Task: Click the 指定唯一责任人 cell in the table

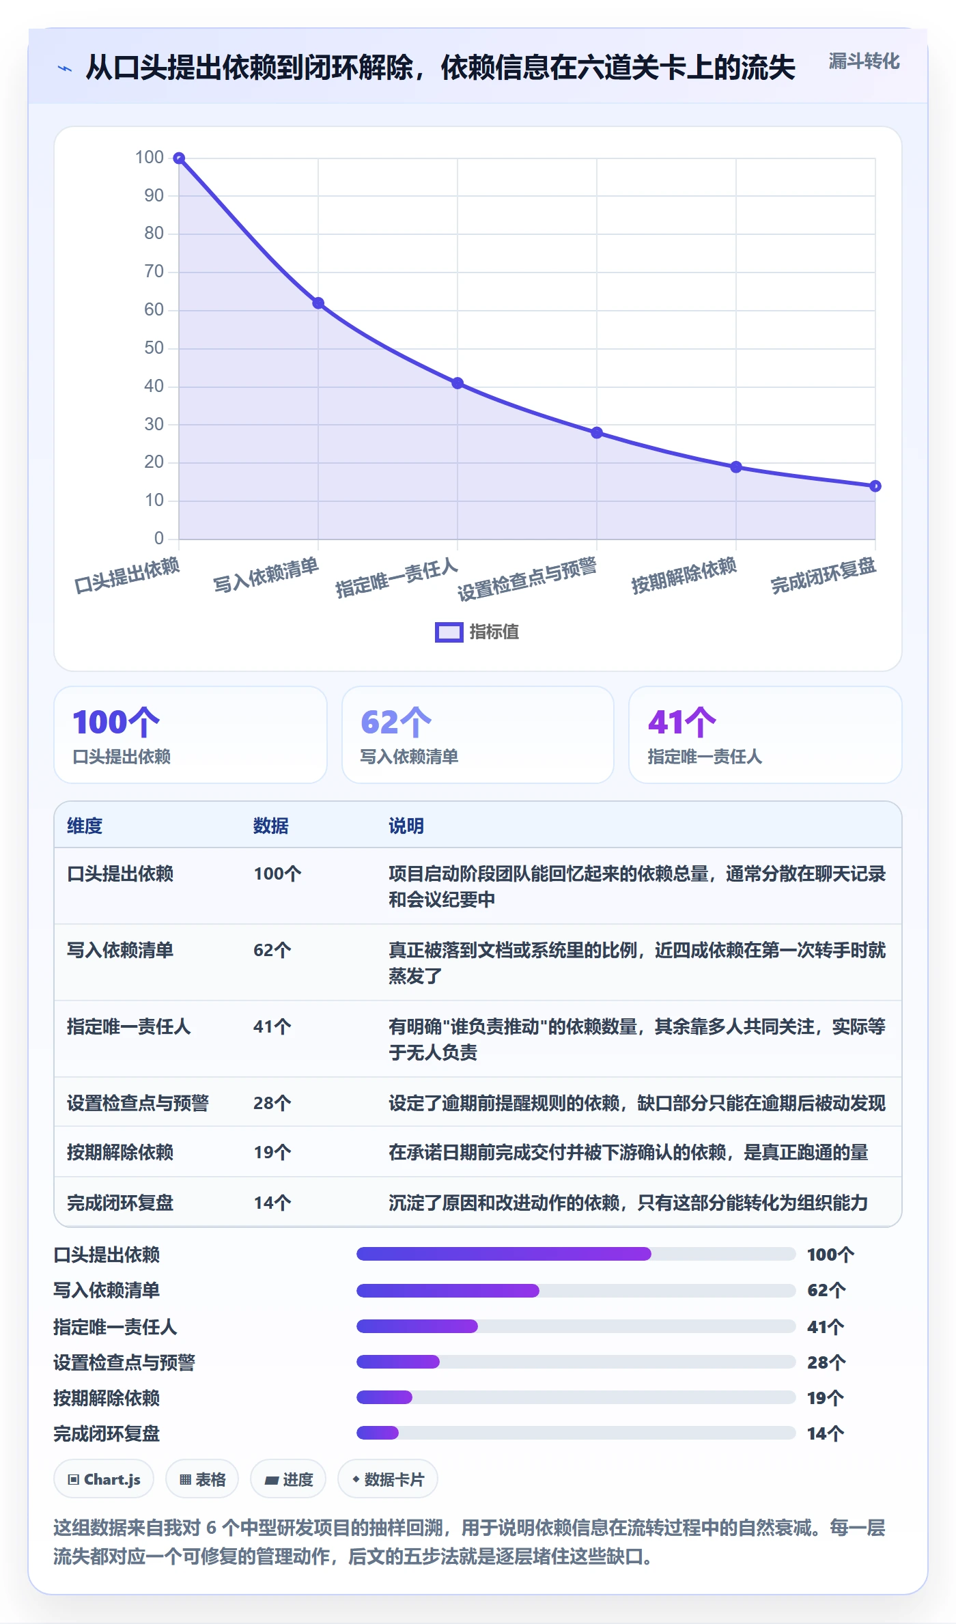Action: click(x=129, y=1027)
